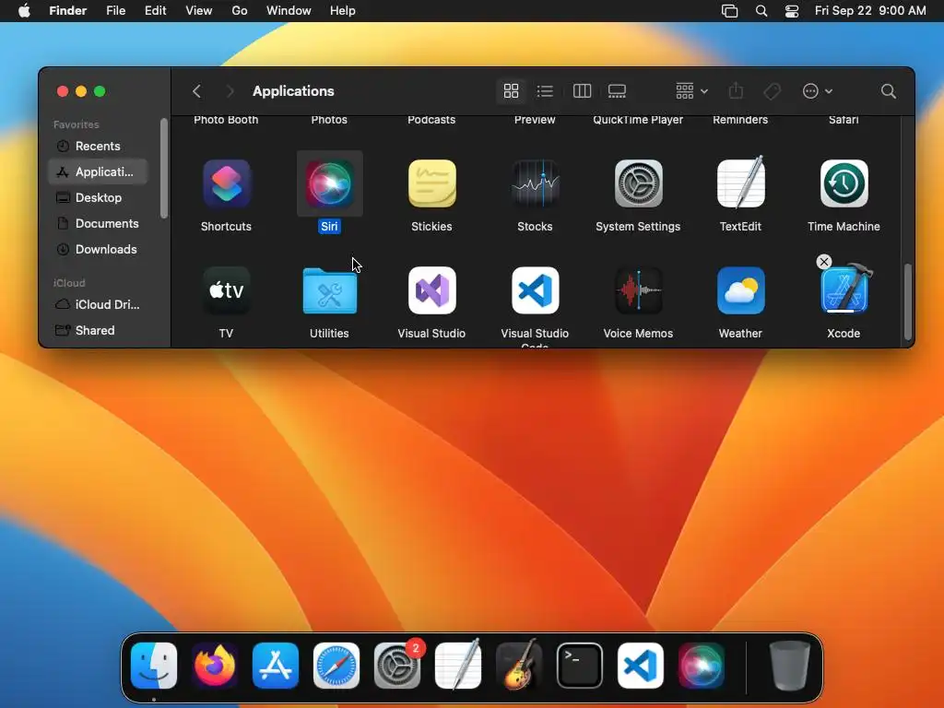Open System Settings from Applications folder
944x708 pixels.
pyautogui.click(x=638, y=183)
